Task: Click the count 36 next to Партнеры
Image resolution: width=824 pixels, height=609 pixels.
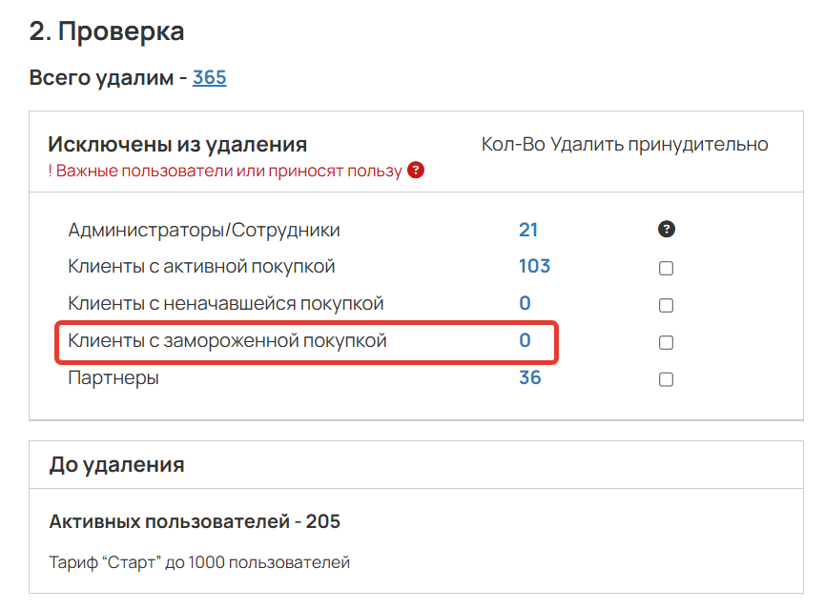Action: coord(529,376)
